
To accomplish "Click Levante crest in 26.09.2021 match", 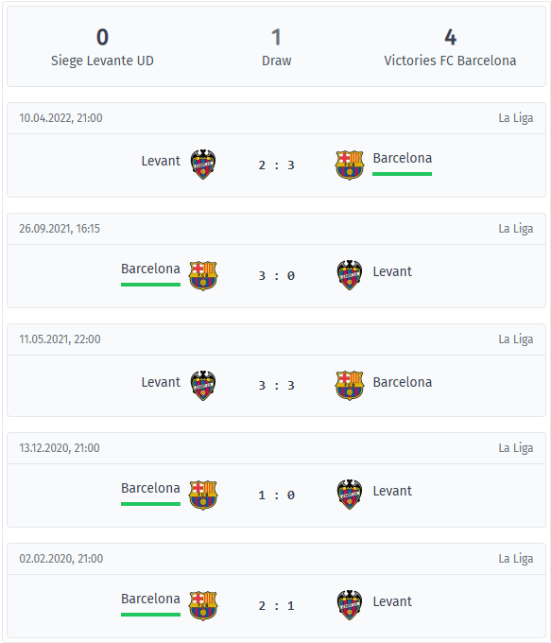I will tap(350, 275).
